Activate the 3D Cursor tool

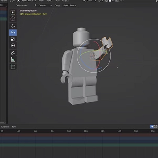point(13,19)
